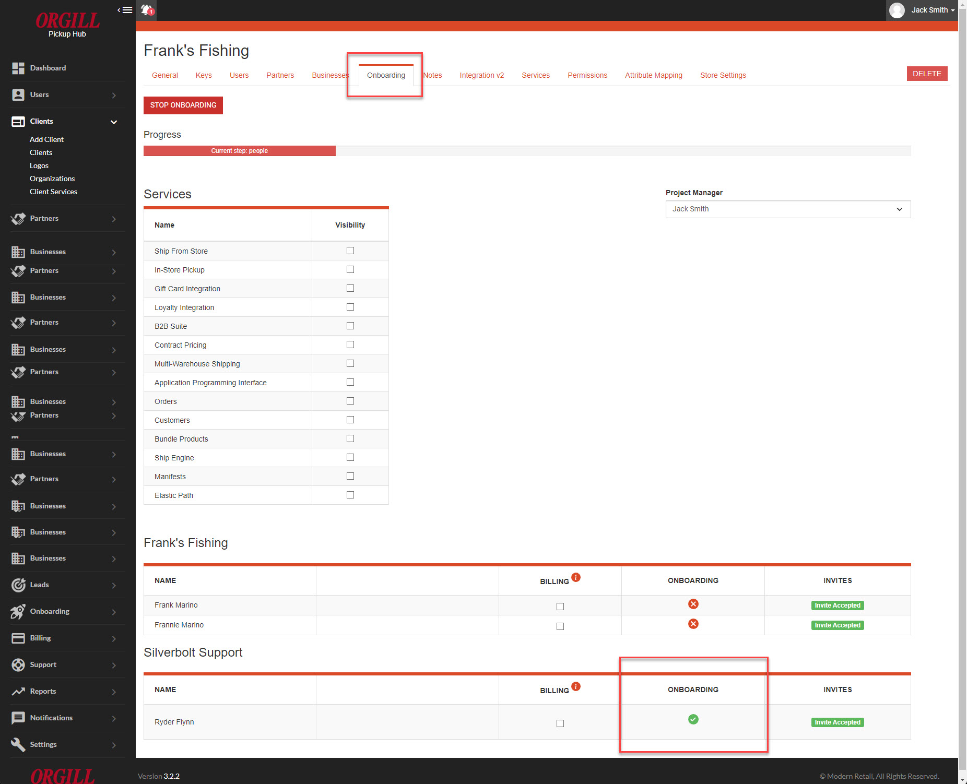The image size is (967, 784).
Task: Click the Leads target icon
Action: 18,585
